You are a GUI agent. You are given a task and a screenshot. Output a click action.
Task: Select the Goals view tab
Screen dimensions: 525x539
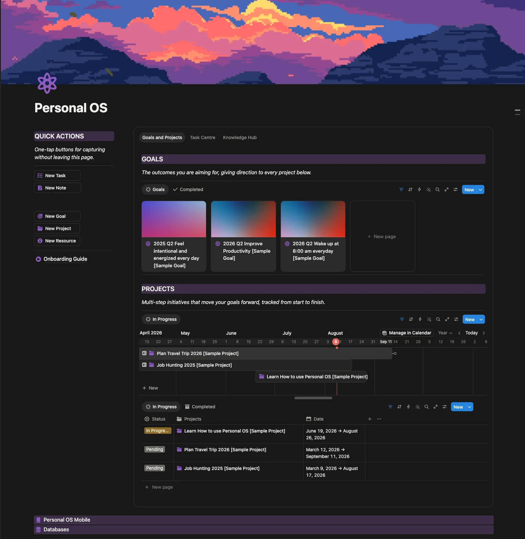[155, 190]
